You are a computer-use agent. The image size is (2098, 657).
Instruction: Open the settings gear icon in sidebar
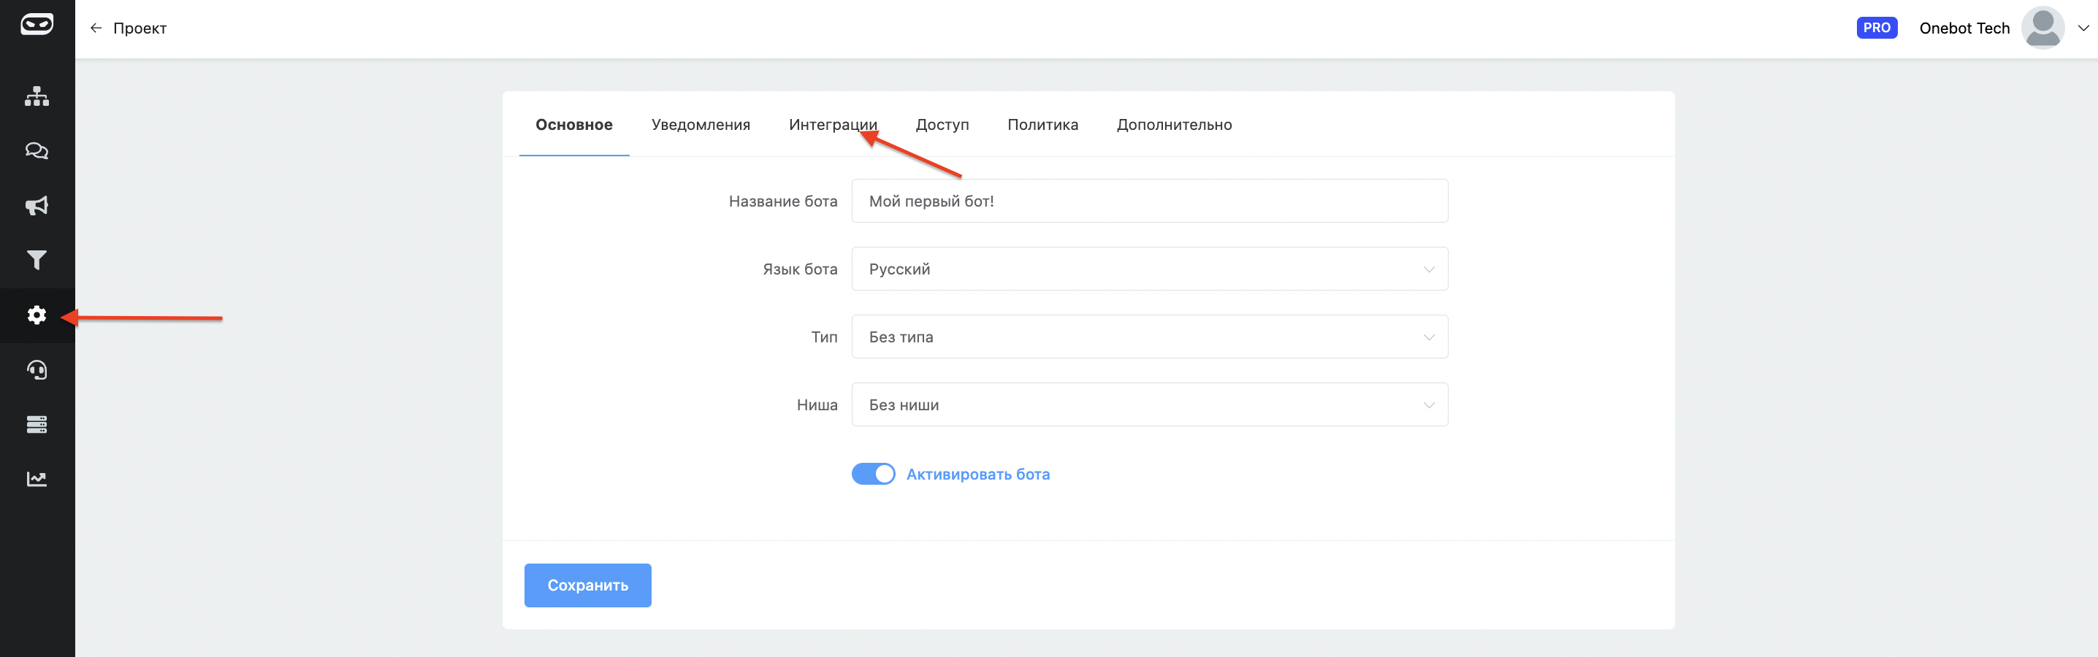click(37, 315)
